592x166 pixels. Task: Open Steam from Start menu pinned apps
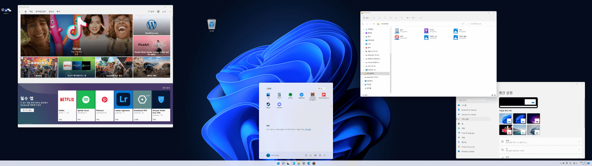pos(268,105)
